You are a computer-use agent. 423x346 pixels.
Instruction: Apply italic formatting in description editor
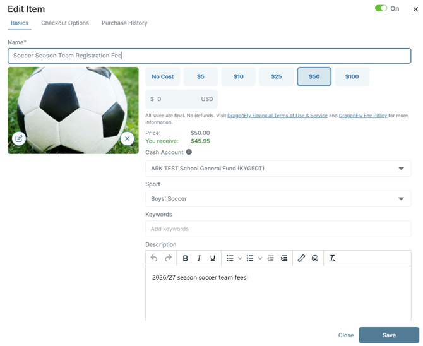pyautogui.click(x=199, y=258)
